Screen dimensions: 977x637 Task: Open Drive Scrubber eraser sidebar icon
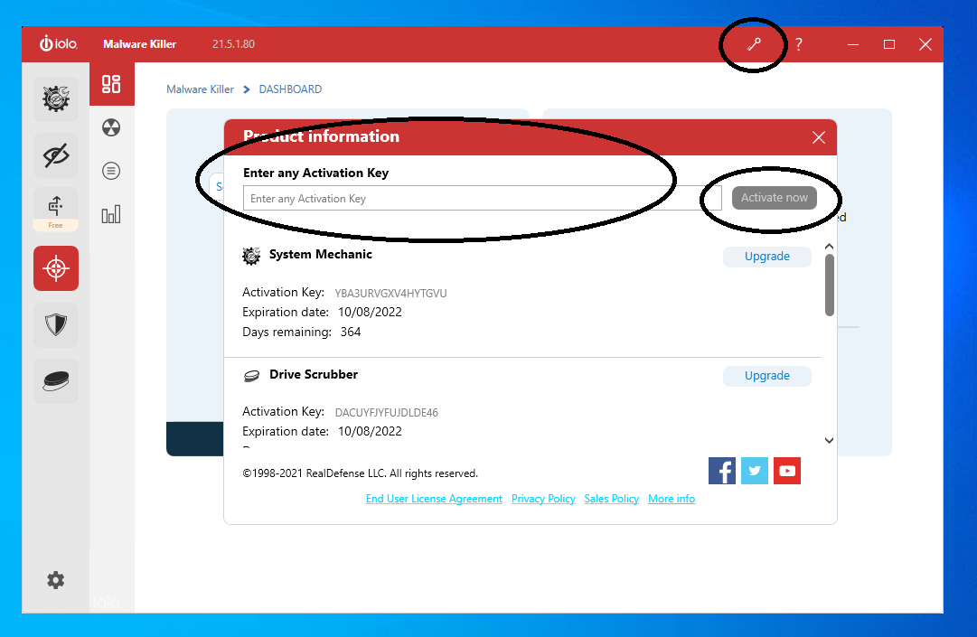click(56, 381)
